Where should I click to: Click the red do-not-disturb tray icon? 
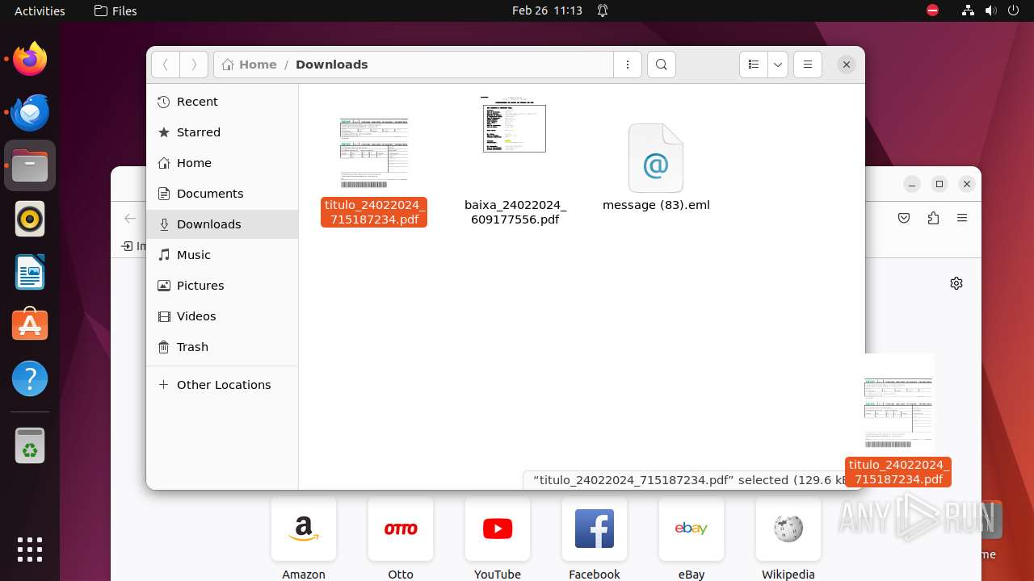tap(932, 10)
